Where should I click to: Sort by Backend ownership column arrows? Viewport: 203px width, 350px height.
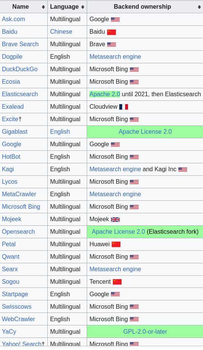point(199,7)
